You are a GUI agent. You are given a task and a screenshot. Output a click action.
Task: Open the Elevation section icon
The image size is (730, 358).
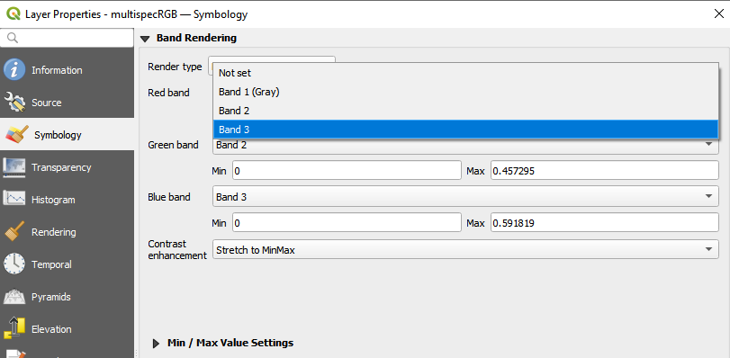[x=14, y=329]
